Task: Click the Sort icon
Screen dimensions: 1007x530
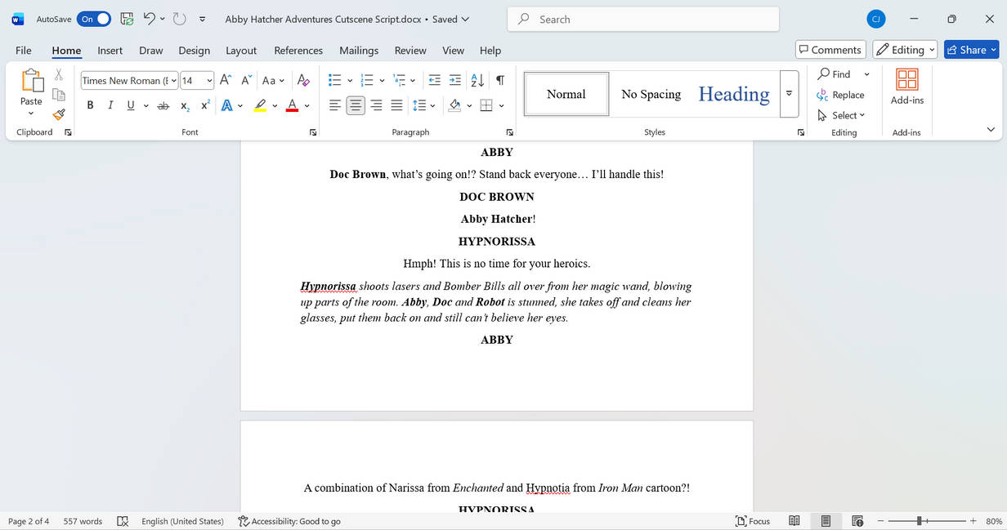Action: click(x=478, y=80)
